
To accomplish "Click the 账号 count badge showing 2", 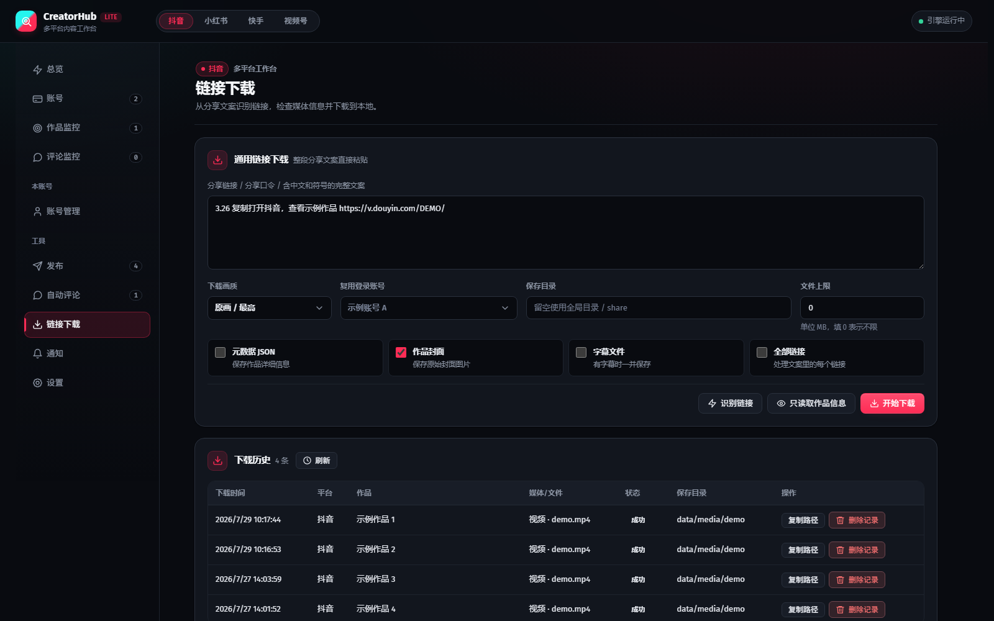I will point(136,99).
